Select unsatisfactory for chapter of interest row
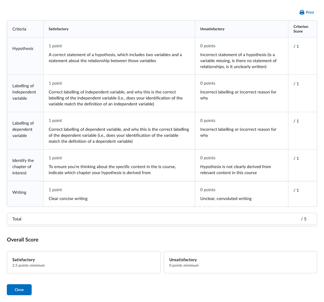This screenshot has width=324, height=302. [x=241, y=165]
